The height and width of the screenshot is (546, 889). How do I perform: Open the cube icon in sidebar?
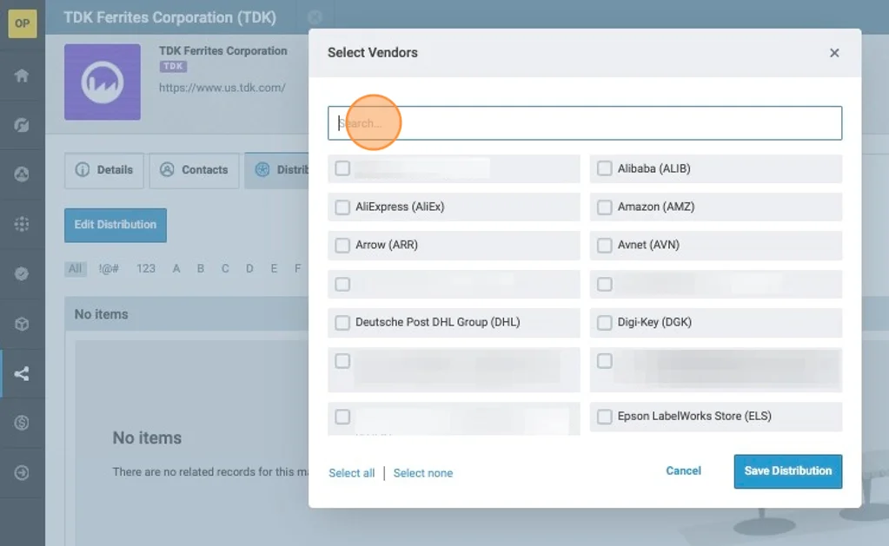(x=22, y=324)
